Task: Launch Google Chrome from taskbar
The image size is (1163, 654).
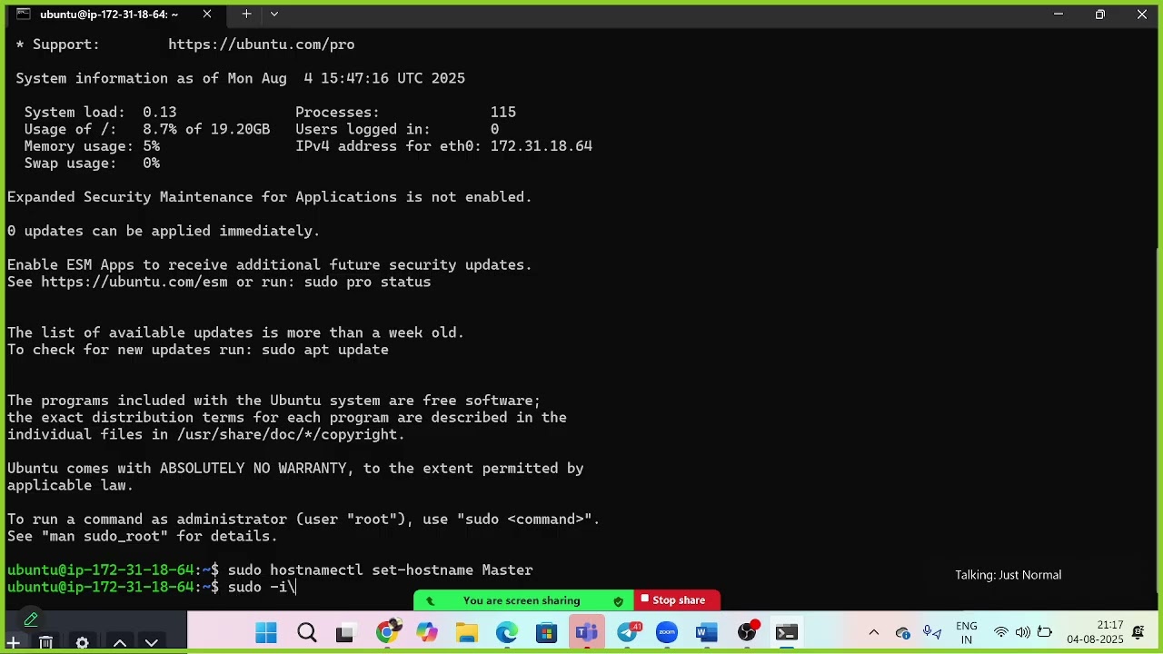Action: click(387, 632)
